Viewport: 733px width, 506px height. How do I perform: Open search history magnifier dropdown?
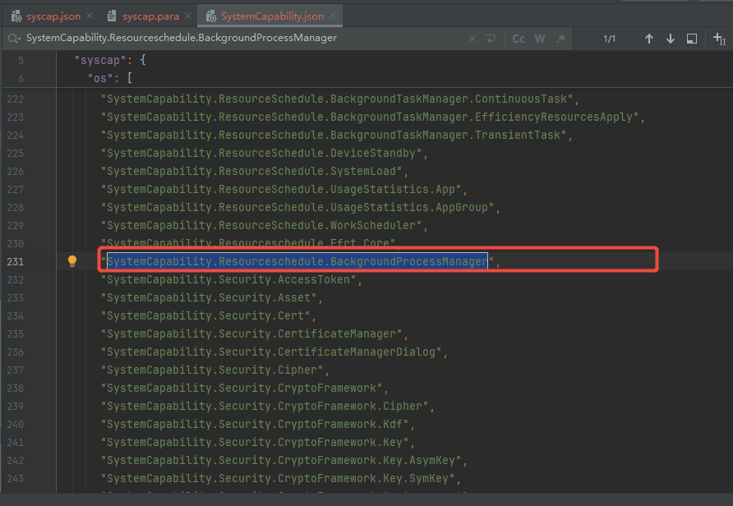tap(14, 39)
